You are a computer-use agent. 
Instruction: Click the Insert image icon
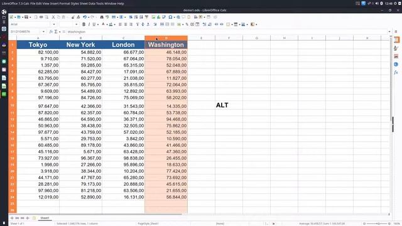(x=153, y=17)
